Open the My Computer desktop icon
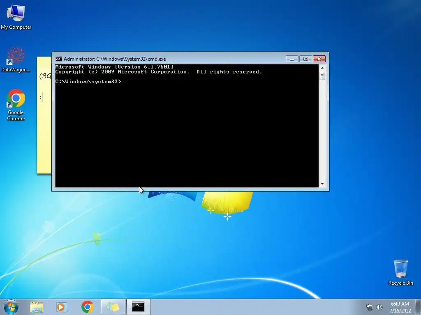The width and height of the screenshot is (421, 315). coord(16,16)
